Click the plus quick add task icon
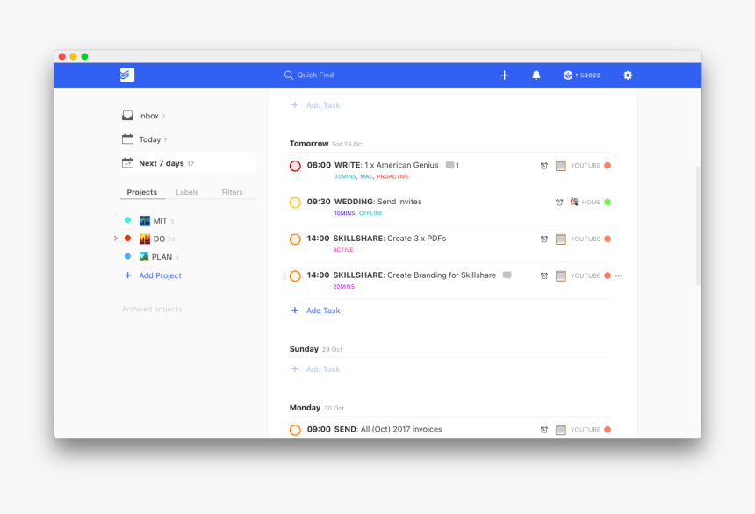The width and height of the screenshot is (755, 514). (505, 75)
